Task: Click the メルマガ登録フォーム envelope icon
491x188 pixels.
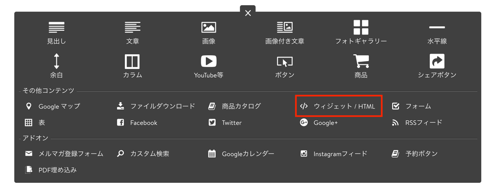Action: (29, 154)
